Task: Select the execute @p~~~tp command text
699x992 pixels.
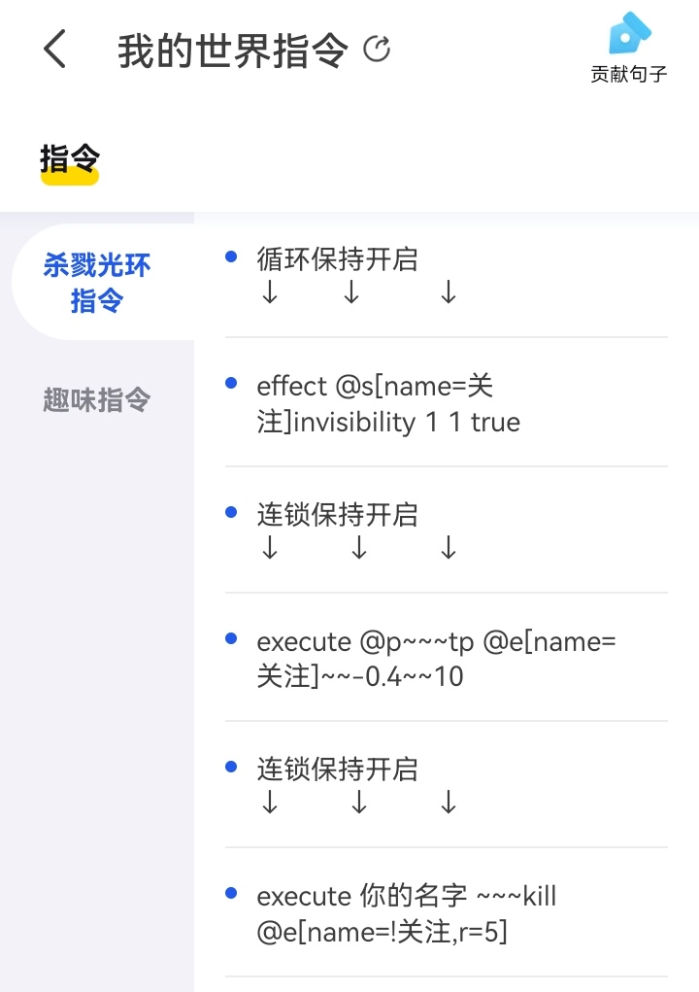Action: point(436,659)
